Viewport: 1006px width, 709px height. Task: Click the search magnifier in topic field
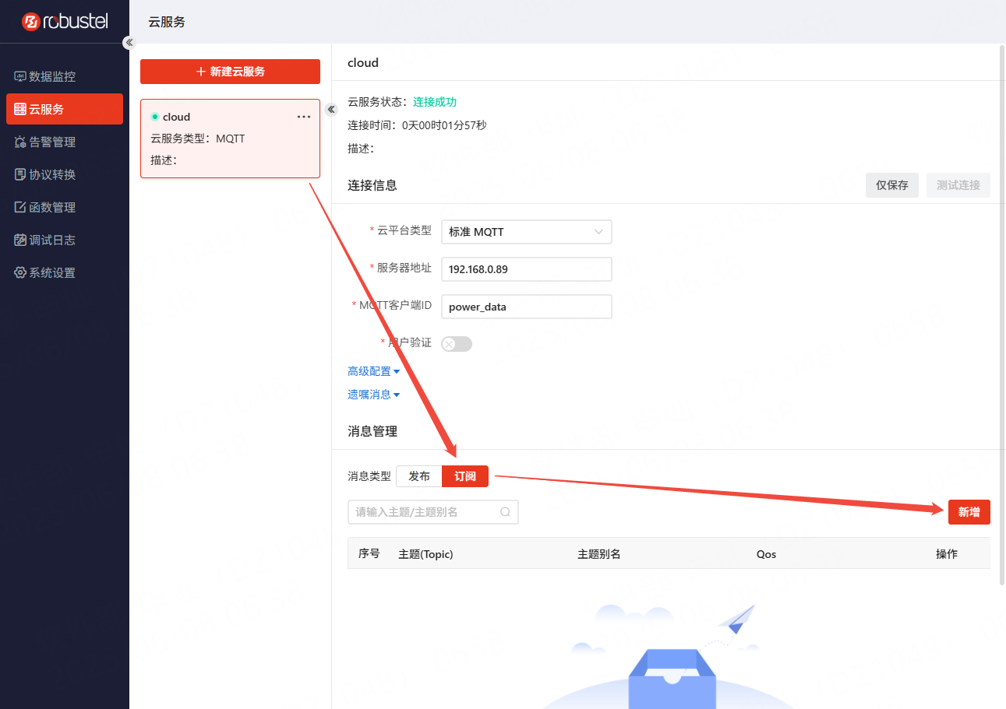[x=505, y=512]
